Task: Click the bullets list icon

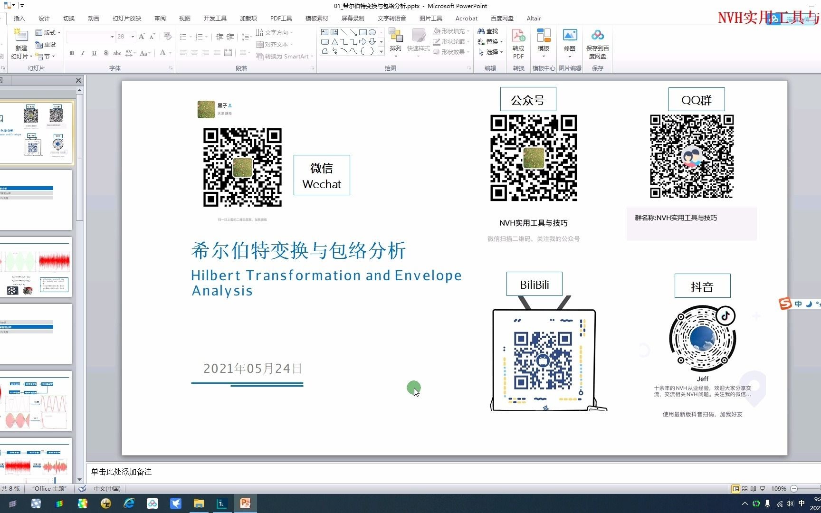Action: click(183, 37)
